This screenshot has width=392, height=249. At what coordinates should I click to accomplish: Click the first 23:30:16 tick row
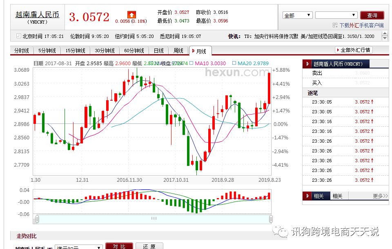(x=345, y=121)
